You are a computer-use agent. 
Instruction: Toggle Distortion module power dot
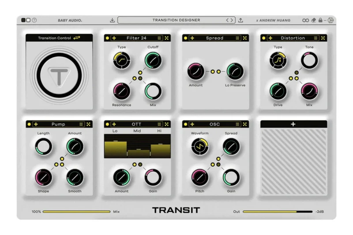coord(263,38)
